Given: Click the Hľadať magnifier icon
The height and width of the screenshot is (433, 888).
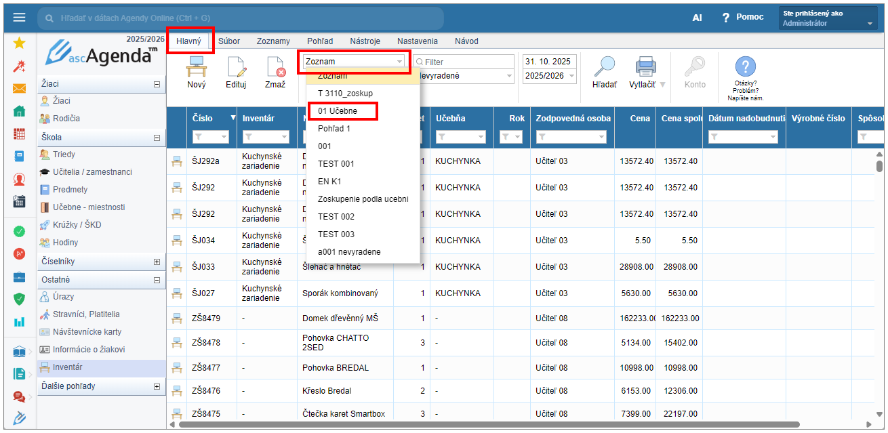Looking at the screenshot, I should [x=604, y=66].
